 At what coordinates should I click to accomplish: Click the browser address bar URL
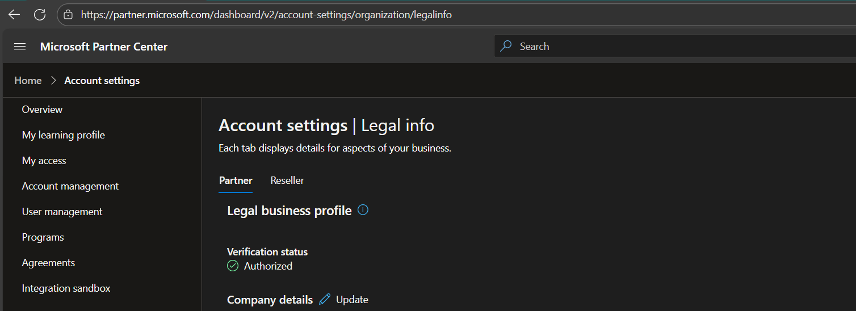tap(266, 15)
